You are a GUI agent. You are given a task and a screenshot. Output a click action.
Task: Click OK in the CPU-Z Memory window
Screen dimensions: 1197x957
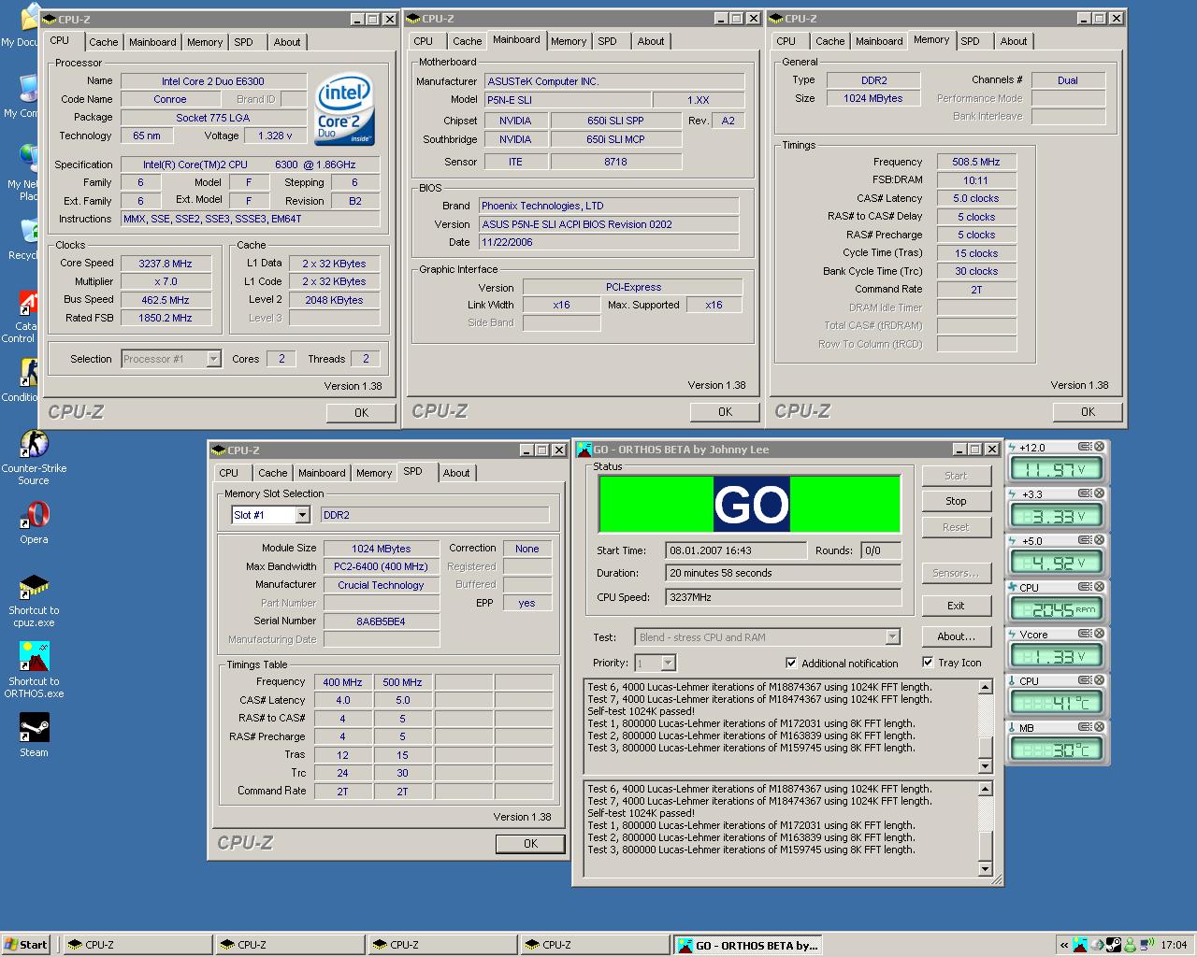(x=1088, y=411)
